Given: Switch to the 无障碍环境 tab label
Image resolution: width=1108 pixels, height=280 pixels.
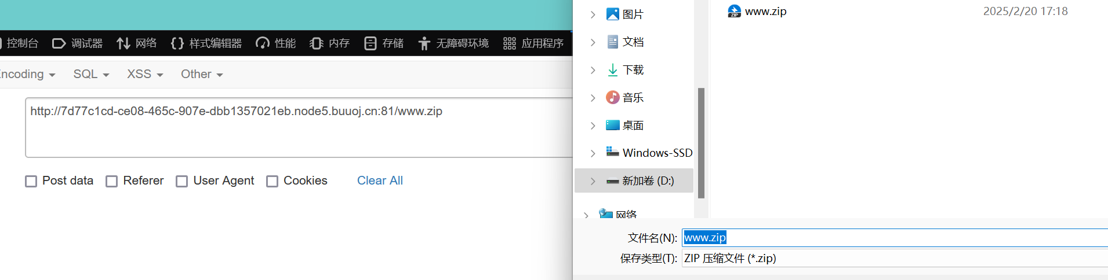Looking at the screenshot, I should [x=463, y=43].
